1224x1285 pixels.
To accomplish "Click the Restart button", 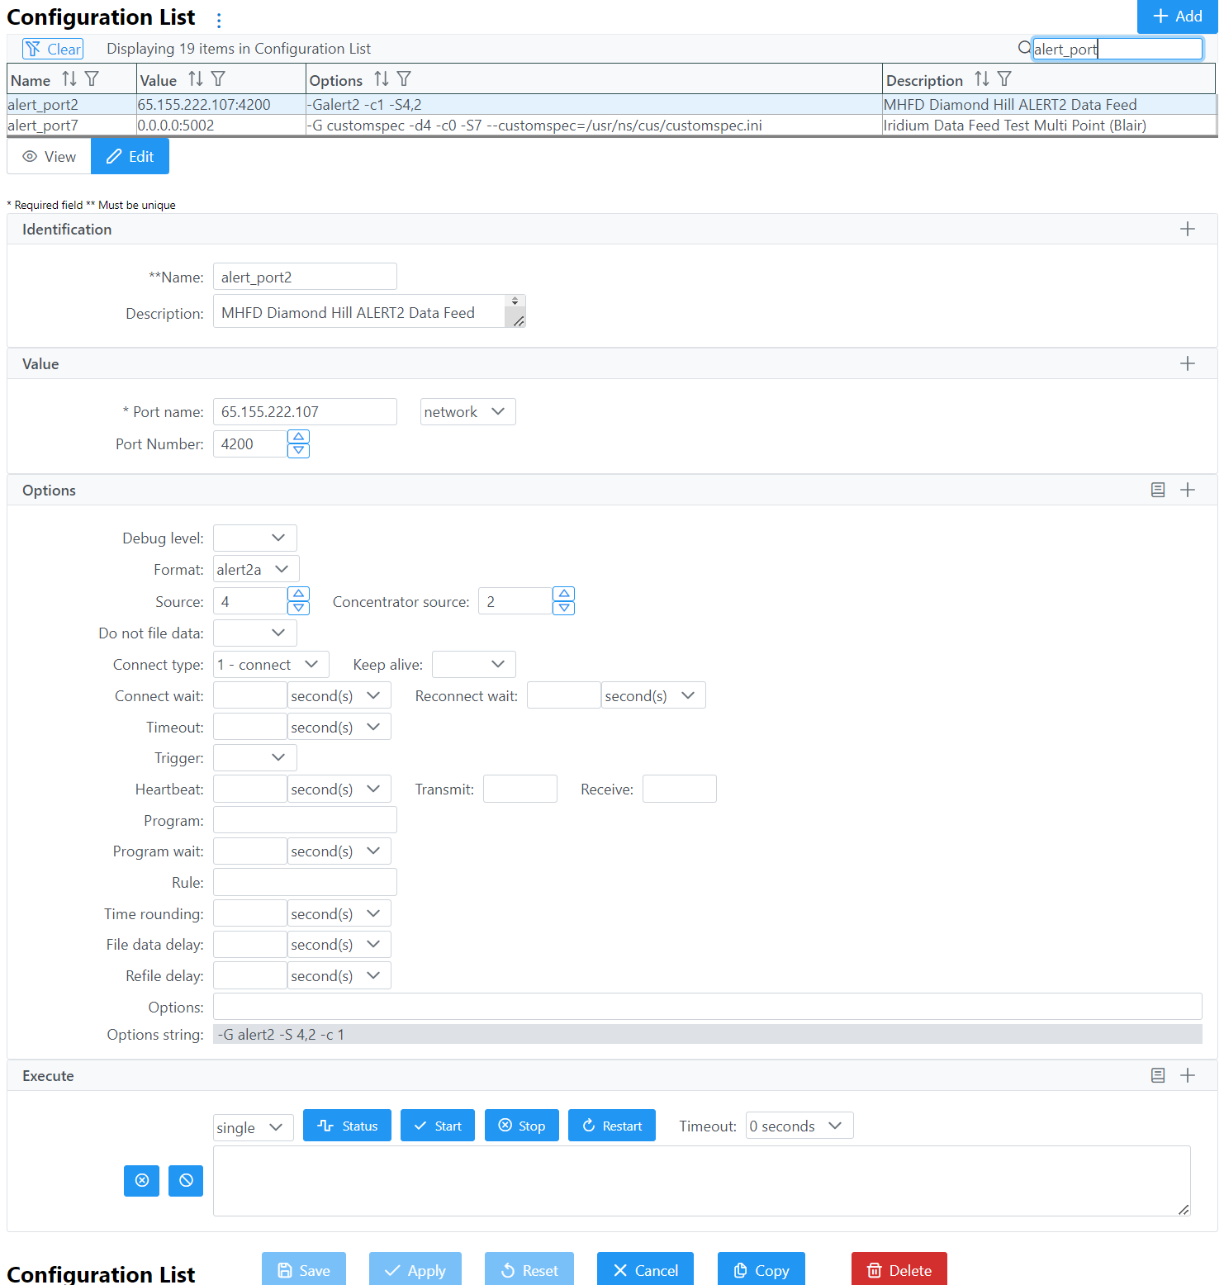I will point(612,1126).
